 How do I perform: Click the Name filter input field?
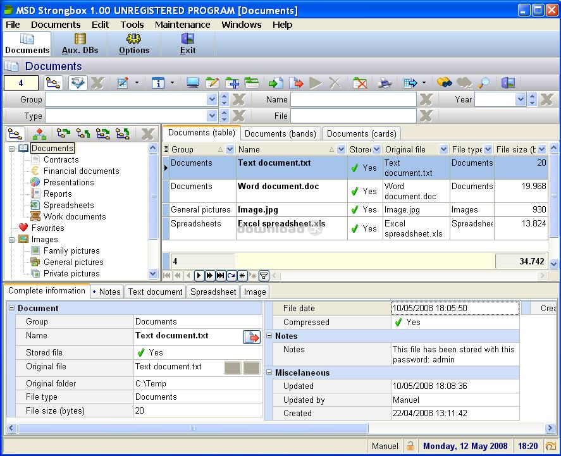(353, 99)
